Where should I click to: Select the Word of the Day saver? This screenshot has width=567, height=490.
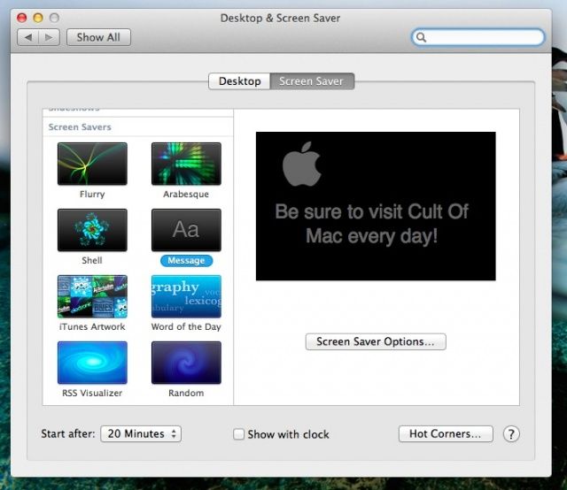pos(186,296)
